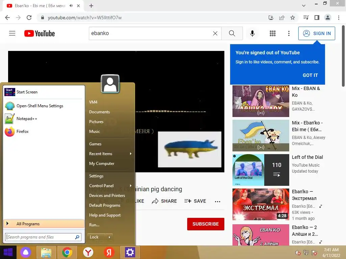Click the YouTube logo
Viewport: 346px width, 259px height.
[40, 33]
